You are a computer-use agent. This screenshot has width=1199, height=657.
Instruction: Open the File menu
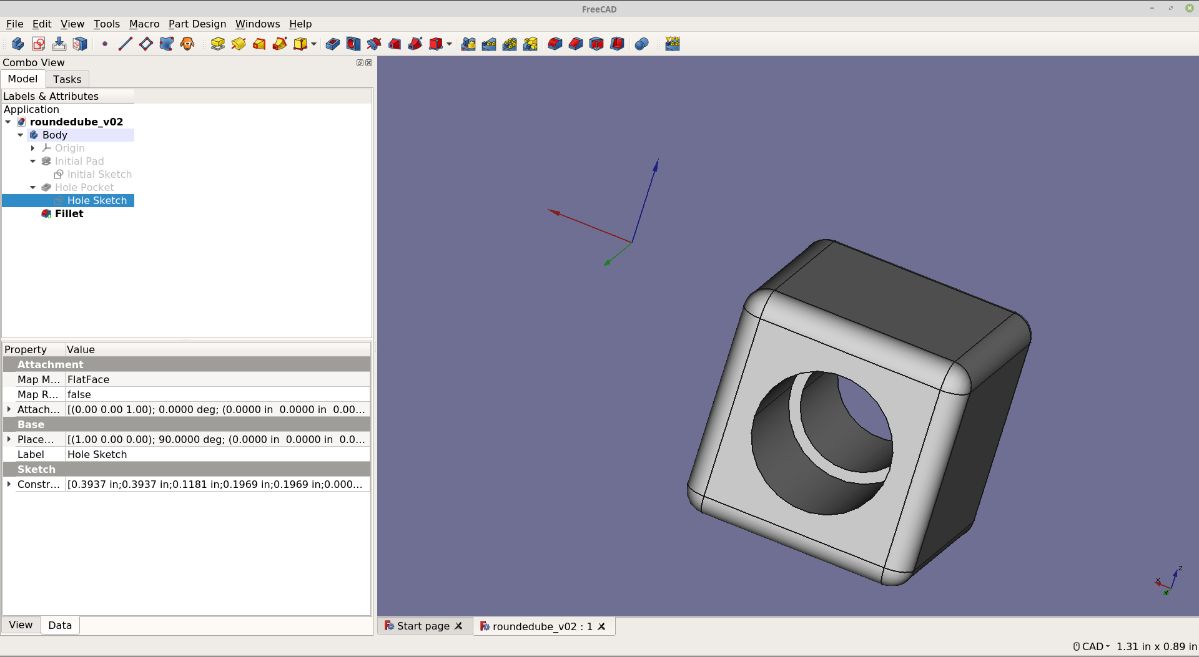(x=14, y=24)
